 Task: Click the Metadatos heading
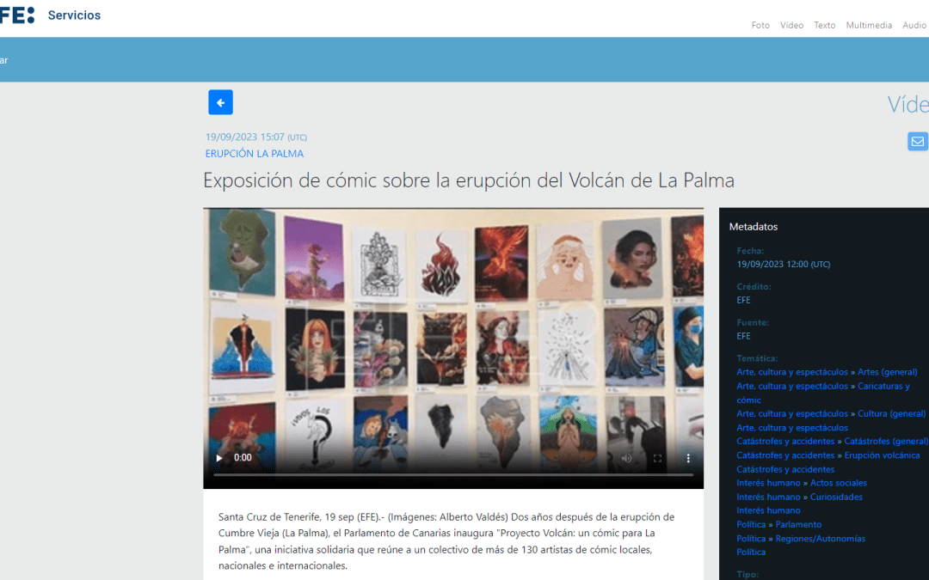(x=753, y=226)
